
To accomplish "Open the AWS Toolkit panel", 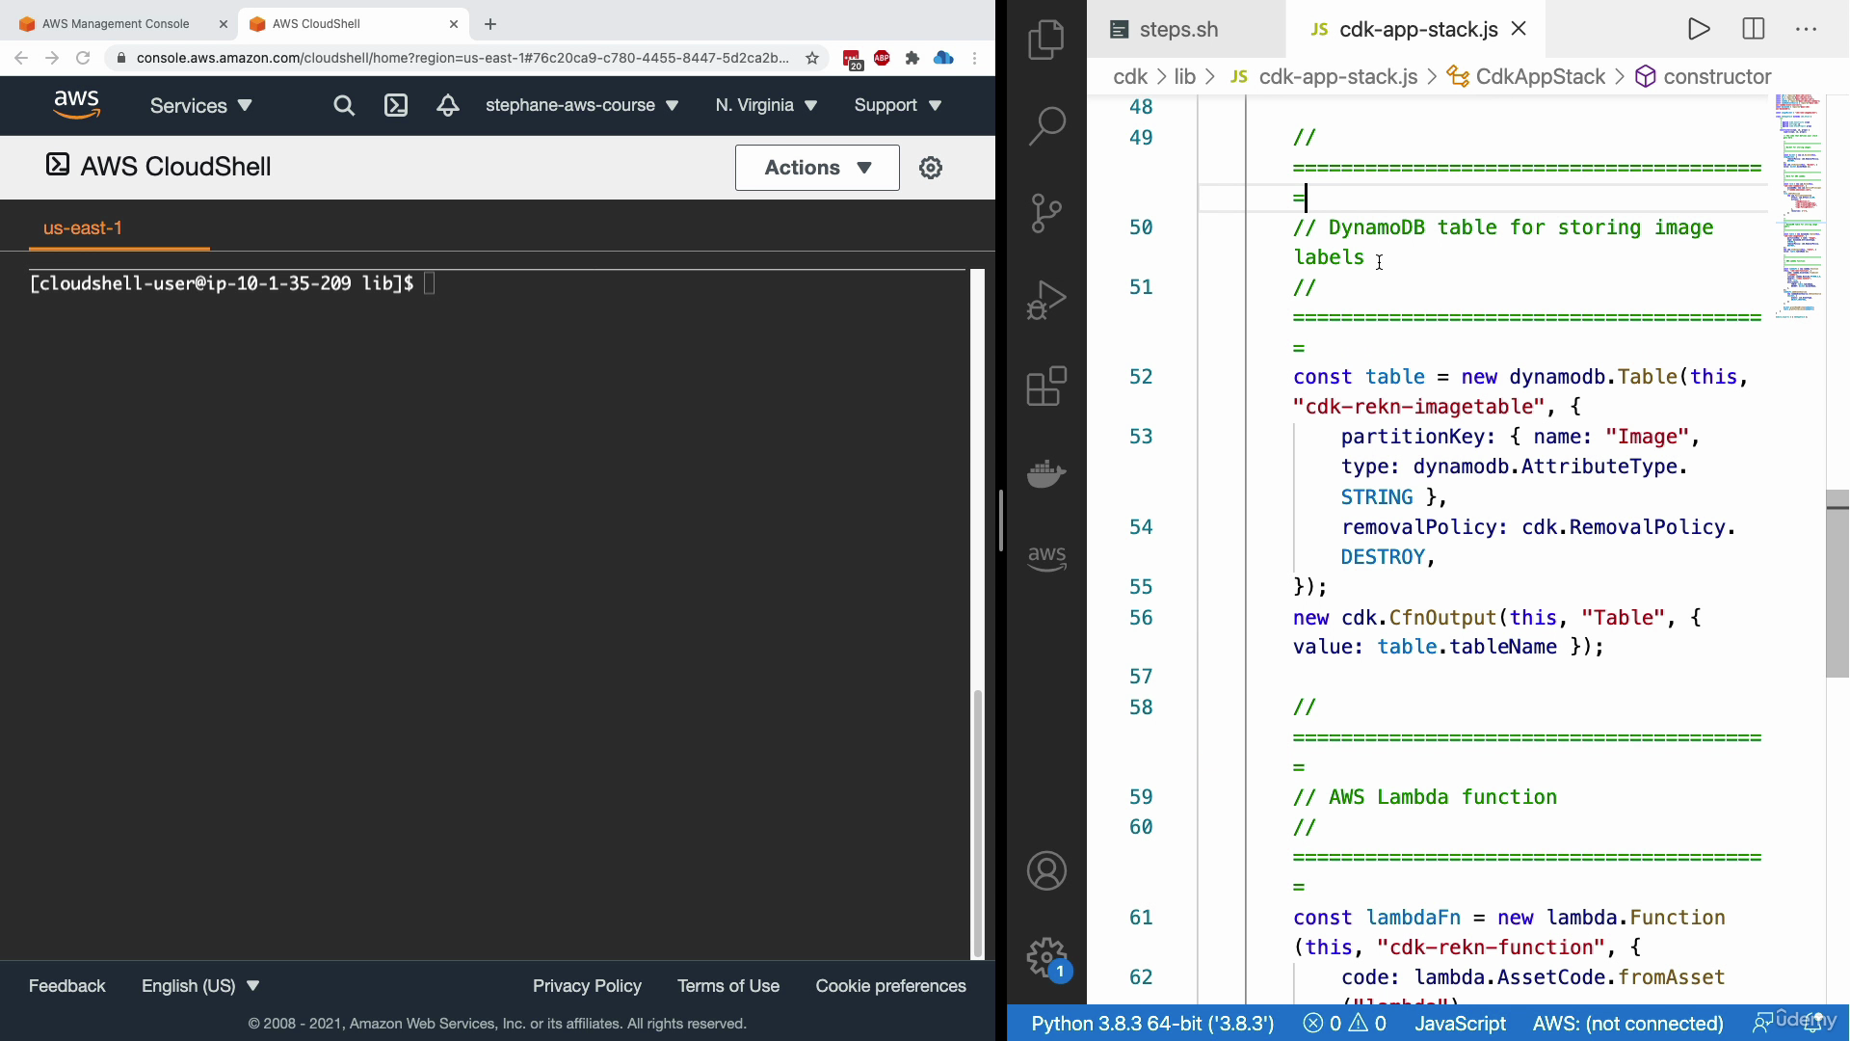I will point(1046,558).
